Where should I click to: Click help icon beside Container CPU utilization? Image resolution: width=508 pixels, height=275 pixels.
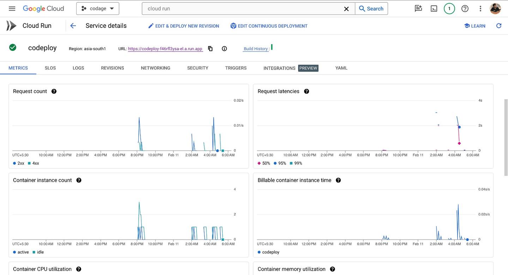coord(79,269)
